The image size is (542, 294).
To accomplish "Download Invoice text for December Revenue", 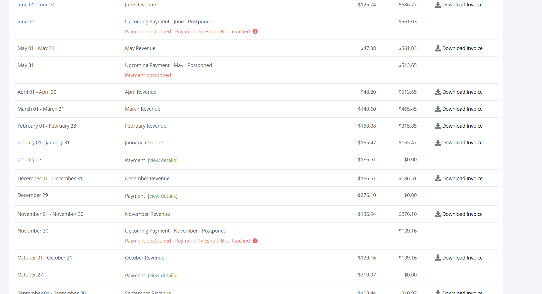I will [462, 179].
